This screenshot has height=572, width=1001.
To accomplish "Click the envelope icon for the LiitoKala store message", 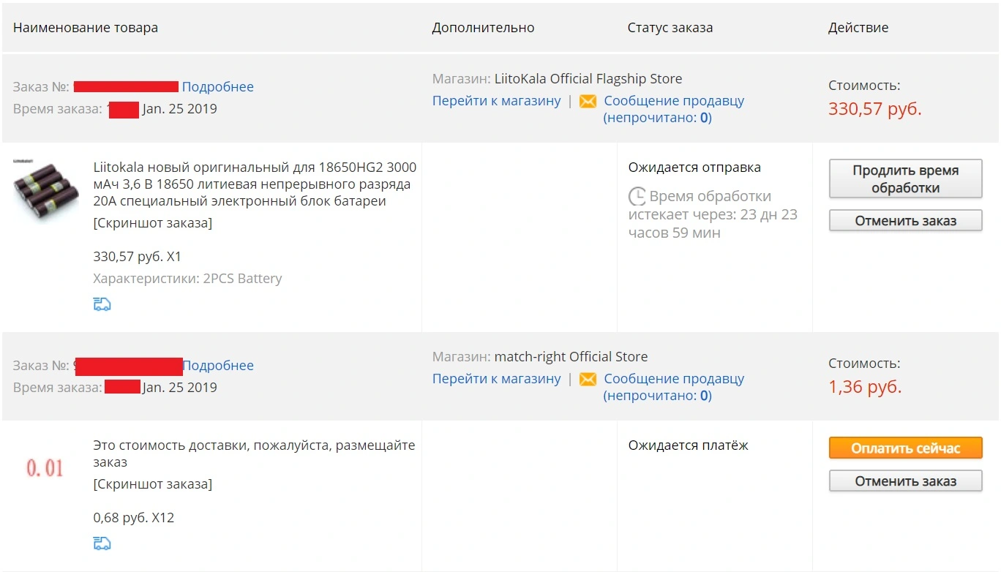I will tap(588, 102).
